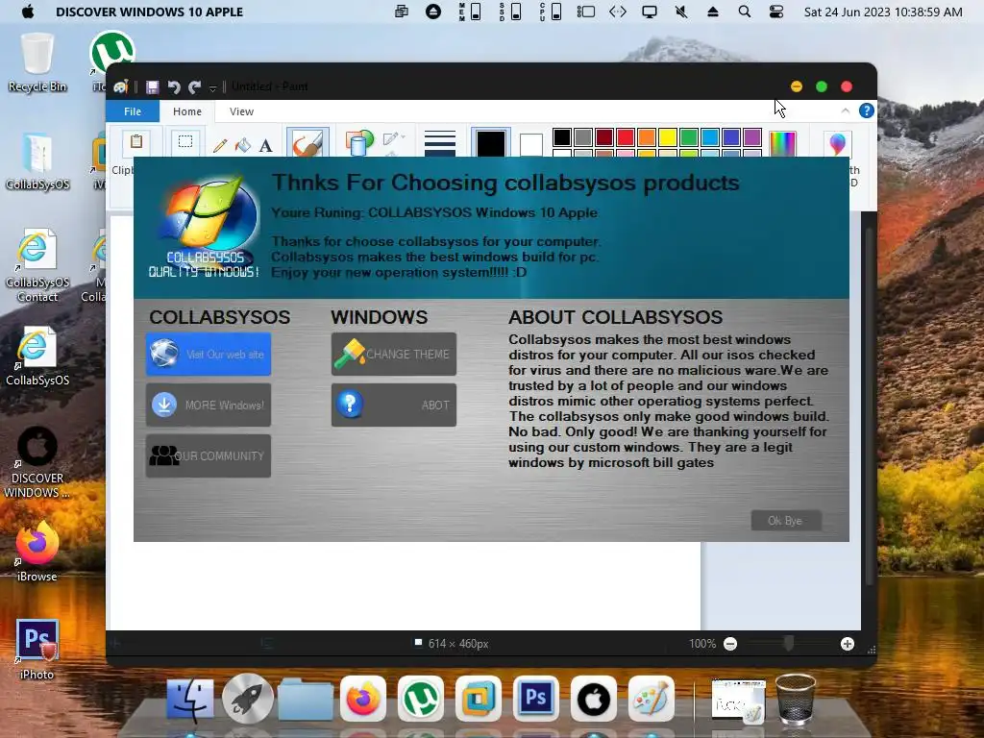This screenshot has width=984, height=738.
Task: Open the CollabSysOS Contact shortcut
Action: (37, 266)
